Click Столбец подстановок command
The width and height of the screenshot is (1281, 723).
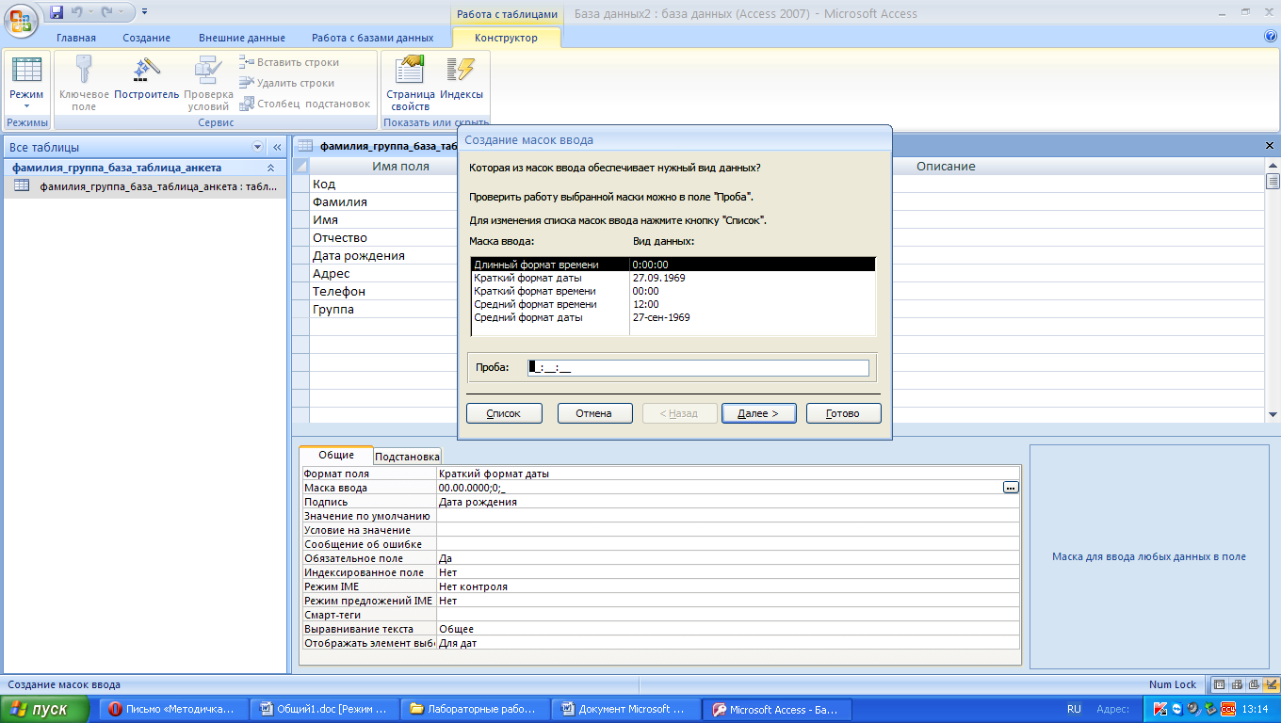click(x=304, y=104)
